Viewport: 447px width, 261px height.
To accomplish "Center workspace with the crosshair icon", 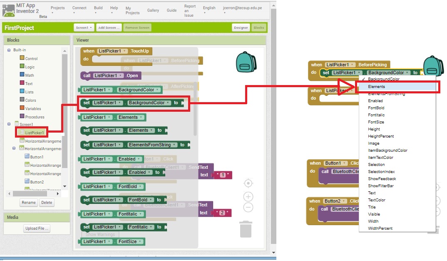I will (248, 183).
